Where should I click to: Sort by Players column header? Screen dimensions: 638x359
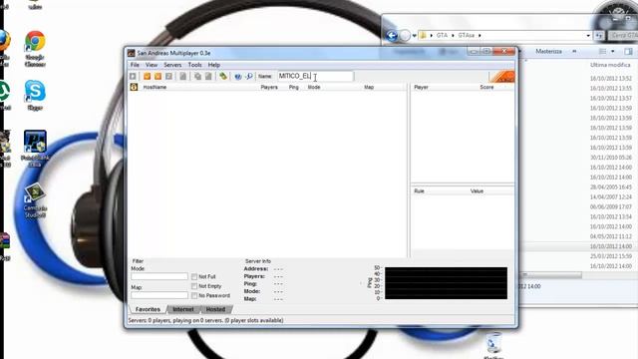tap(269, 87)
